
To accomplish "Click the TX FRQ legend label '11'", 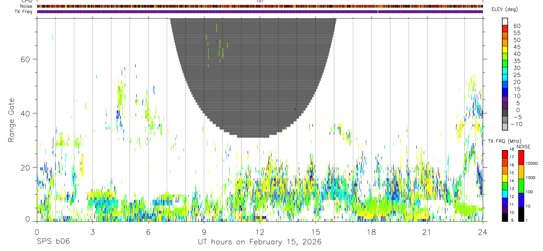I will [x=511, y=205].
